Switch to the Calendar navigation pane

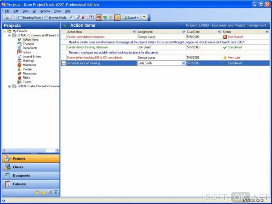[x=31, y=184]
